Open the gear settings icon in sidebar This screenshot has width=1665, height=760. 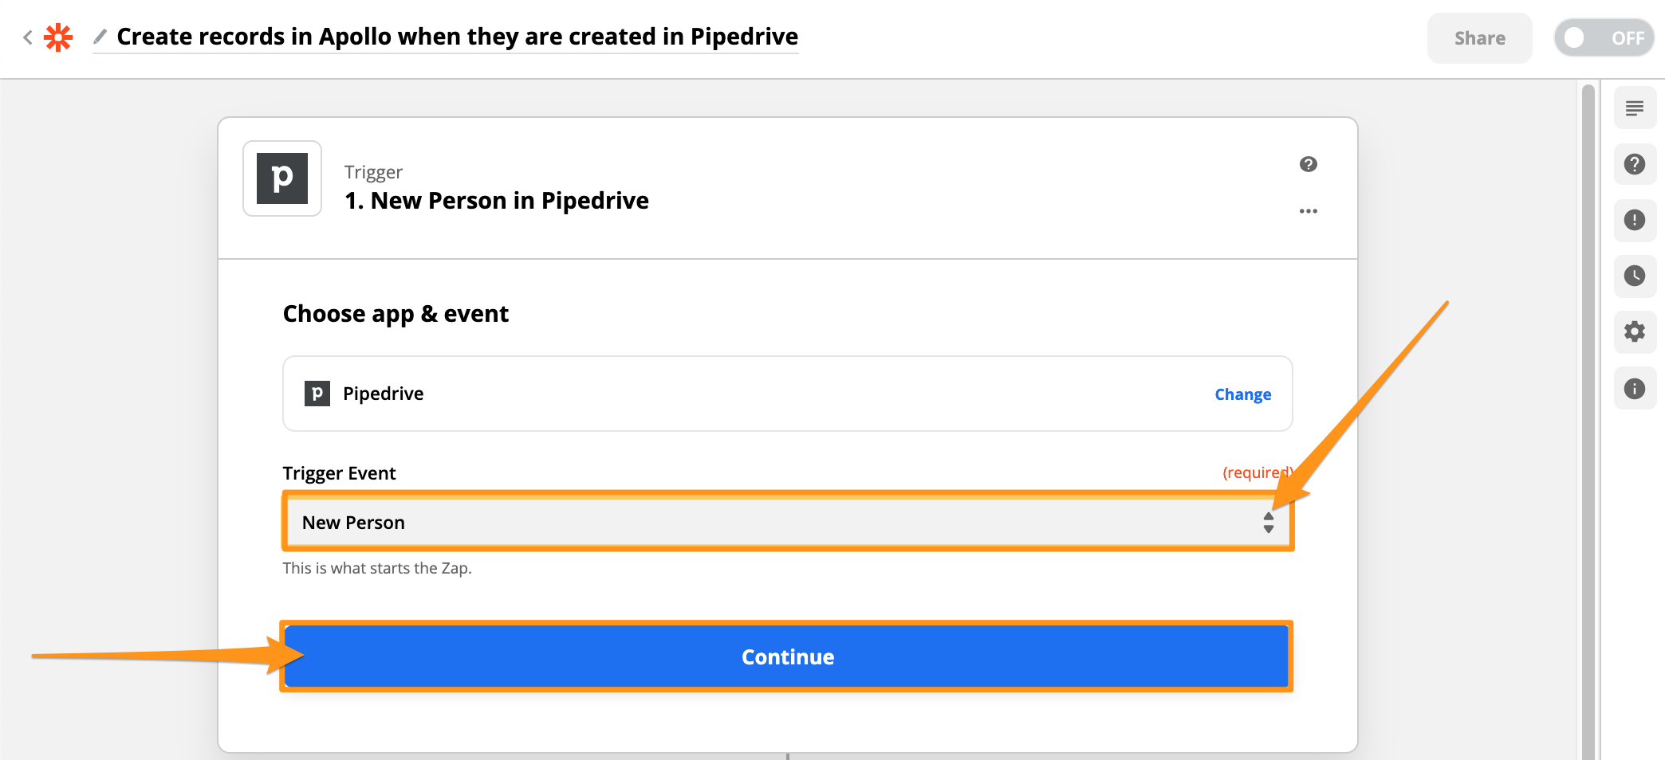tap(1635, 331)
